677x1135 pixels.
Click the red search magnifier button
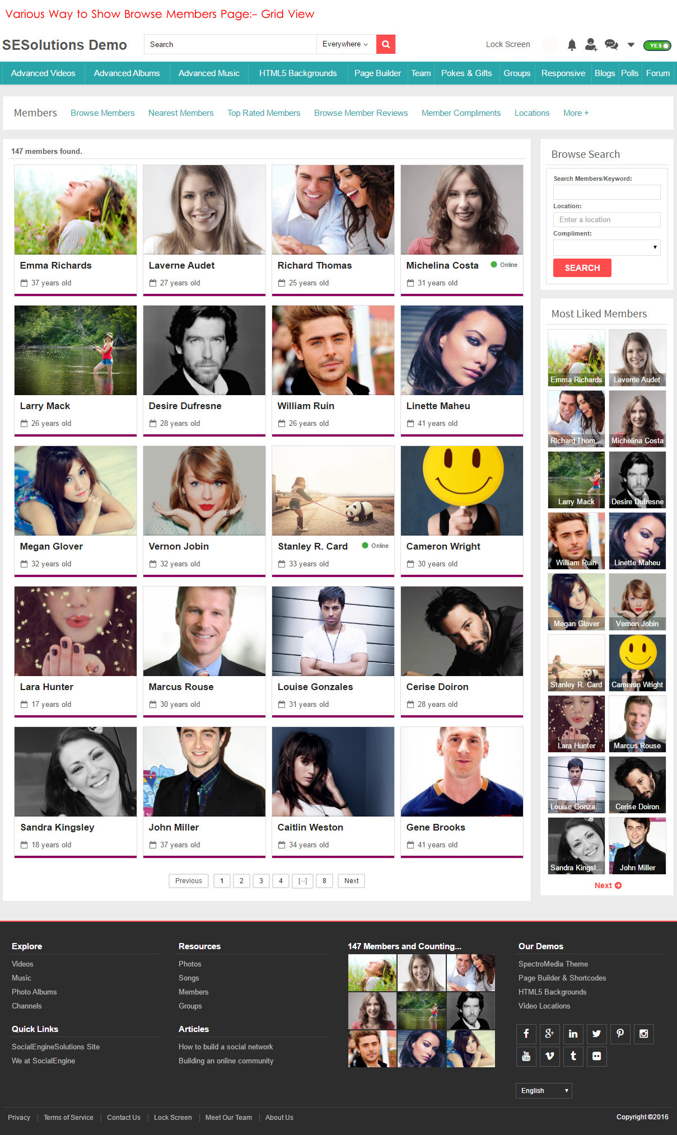click(385, 44)
